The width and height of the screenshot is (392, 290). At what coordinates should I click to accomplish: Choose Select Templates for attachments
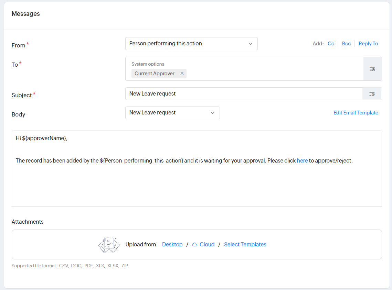tap(245, 245)
